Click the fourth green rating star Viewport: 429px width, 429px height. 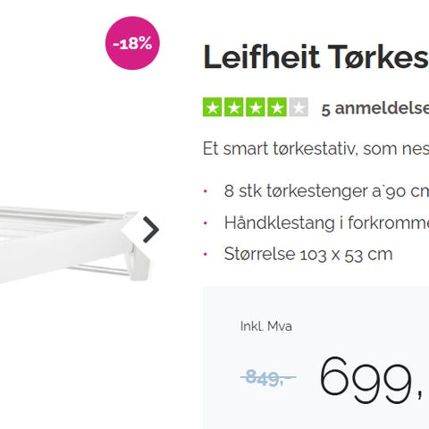tap(277, 107)
